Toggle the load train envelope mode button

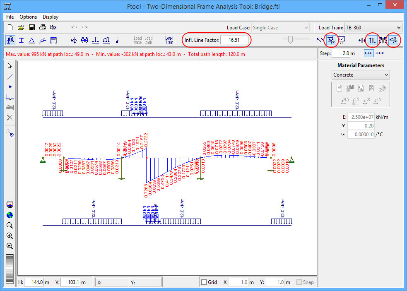(331, 40)
